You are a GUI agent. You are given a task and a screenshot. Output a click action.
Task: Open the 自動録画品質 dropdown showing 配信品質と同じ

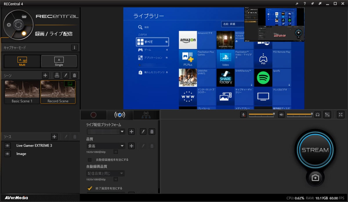pos(106,173)
